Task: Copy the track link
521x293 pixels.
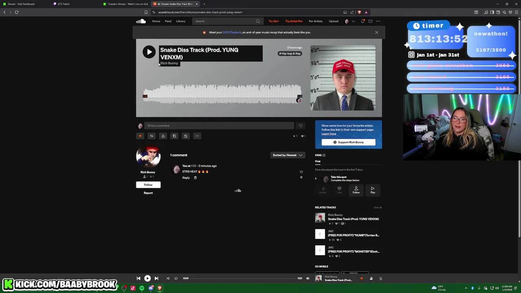Action: tap(174, 136)
